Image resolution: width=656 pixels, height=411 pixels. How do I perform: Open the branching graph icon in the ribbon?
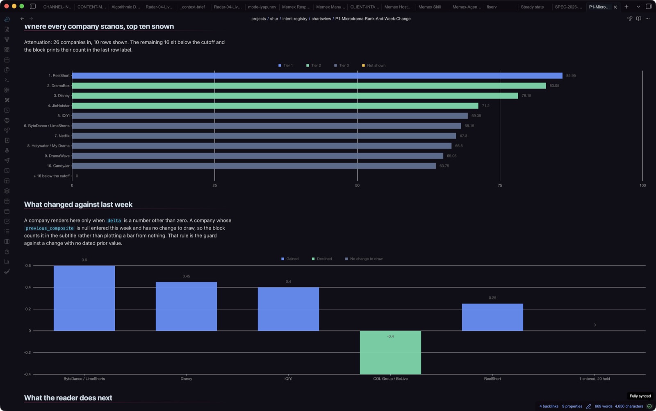(7, 39)
